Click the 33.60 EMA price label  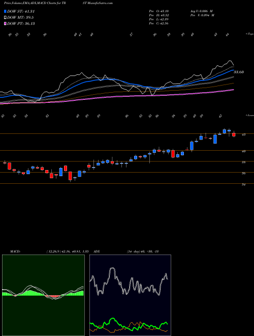click(239, 72)
